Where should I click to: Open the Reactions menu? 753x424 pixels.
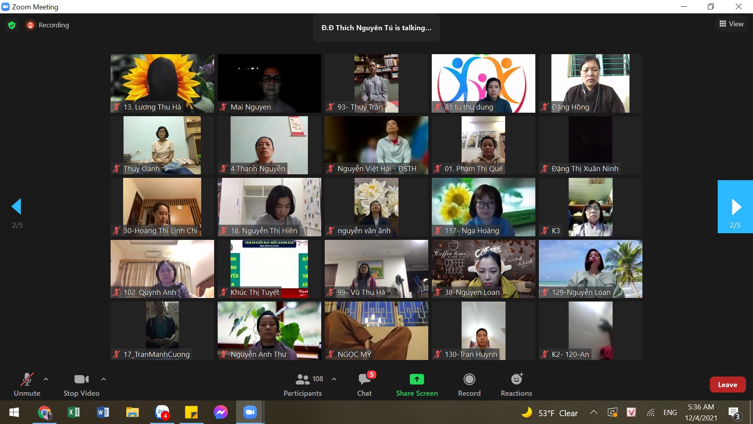click(516, 384)
